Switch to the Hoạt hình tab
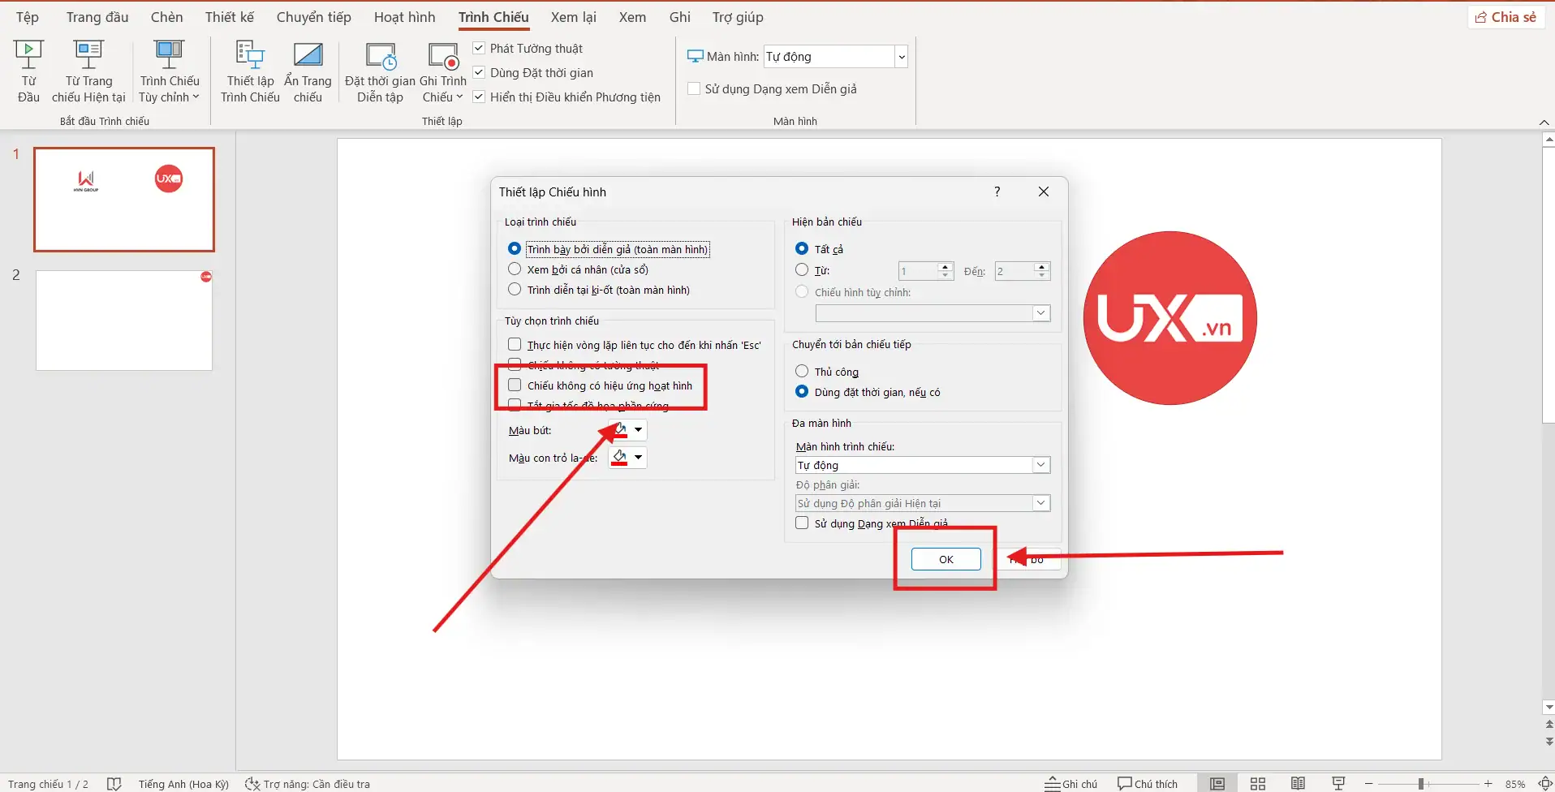Viewport: 1555px width, 792px height. pyautogui.click(x=404, y=17)
